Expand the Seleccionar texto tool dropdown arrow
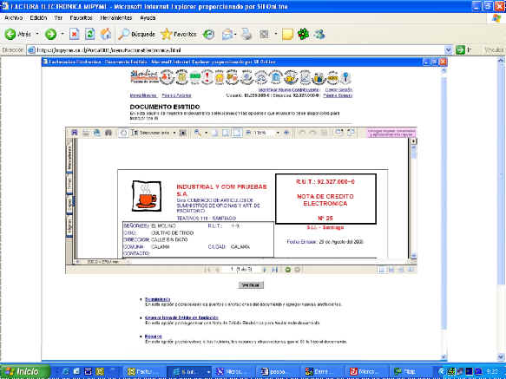 coord(174,133)
